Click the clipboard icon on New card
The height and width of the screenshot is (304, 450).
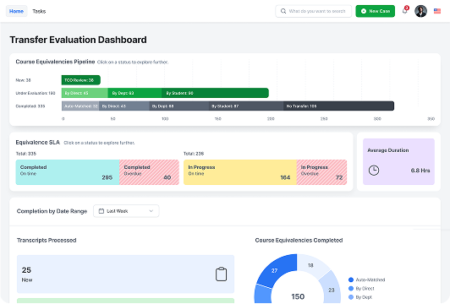(x=221, y=274)
